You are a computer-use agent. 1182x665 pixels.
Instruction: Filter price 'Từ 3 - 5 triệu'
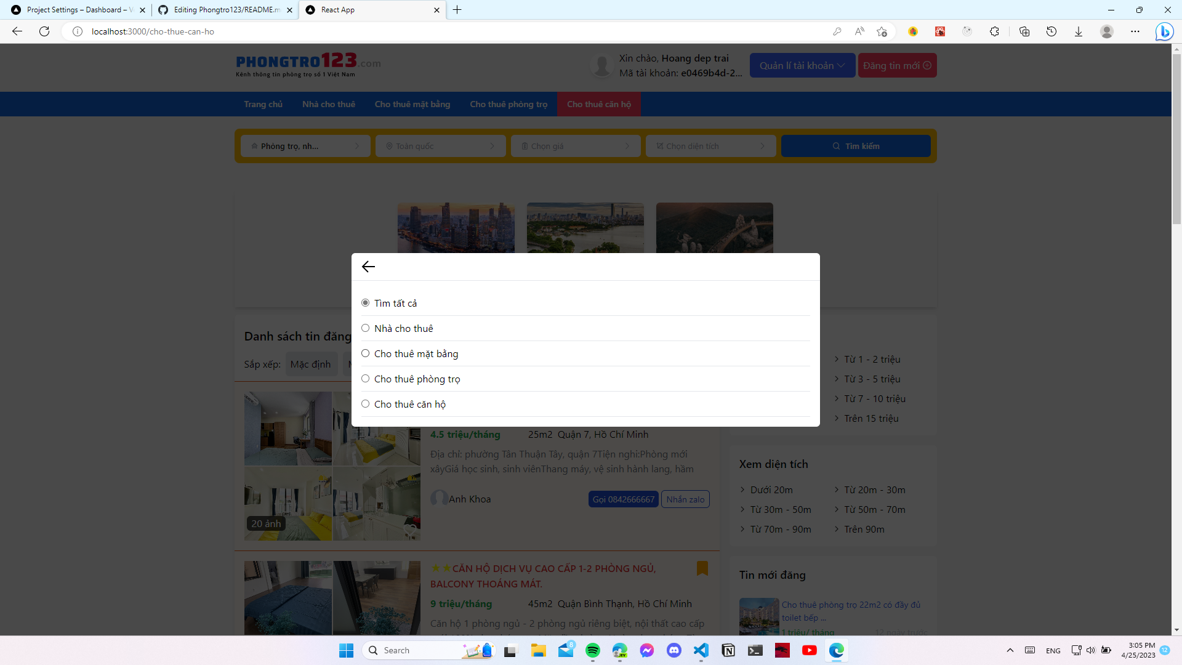872,379
